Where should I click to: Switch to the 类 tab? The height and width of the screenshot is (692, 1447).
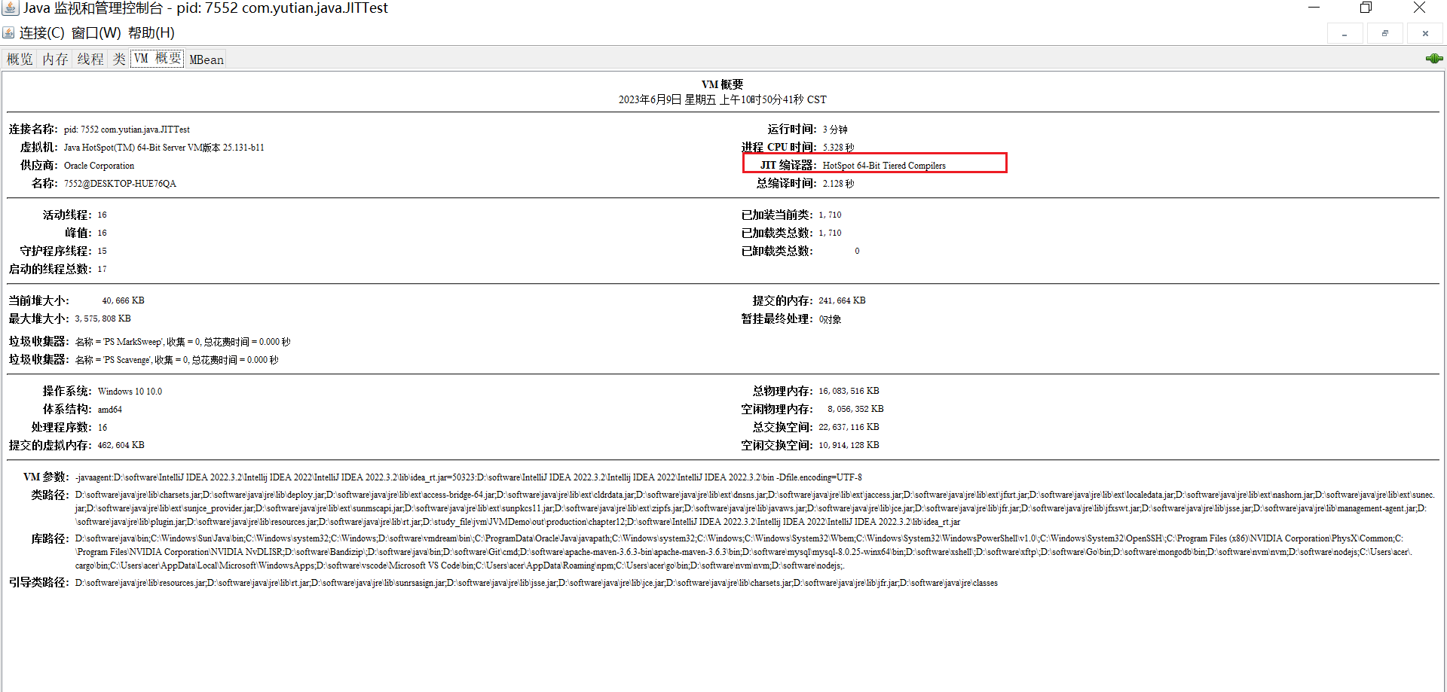119,59
